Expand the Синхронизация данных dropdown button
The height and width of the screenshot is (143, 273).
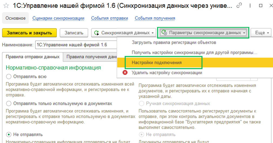point(123,33)
